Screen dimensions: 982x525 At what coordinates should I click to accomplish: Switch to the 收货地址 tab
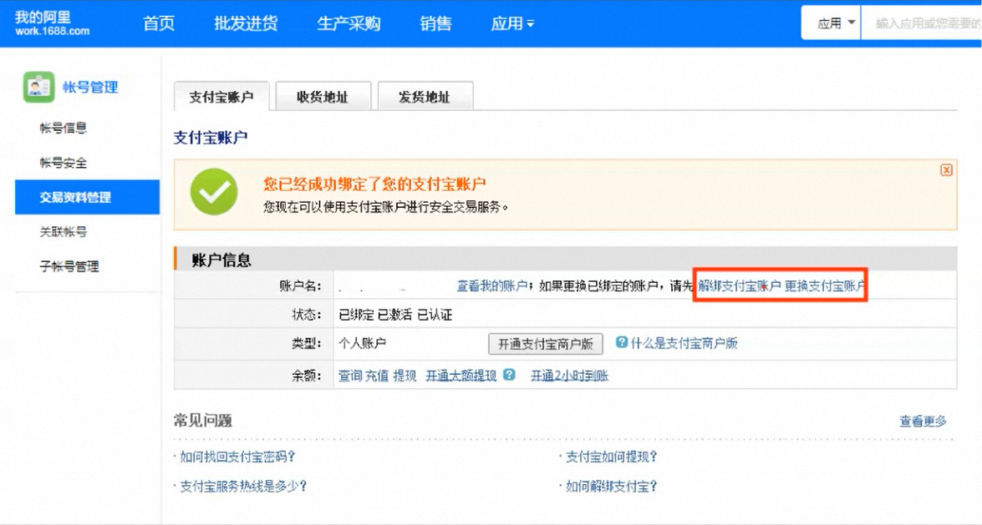click(323, 97)
